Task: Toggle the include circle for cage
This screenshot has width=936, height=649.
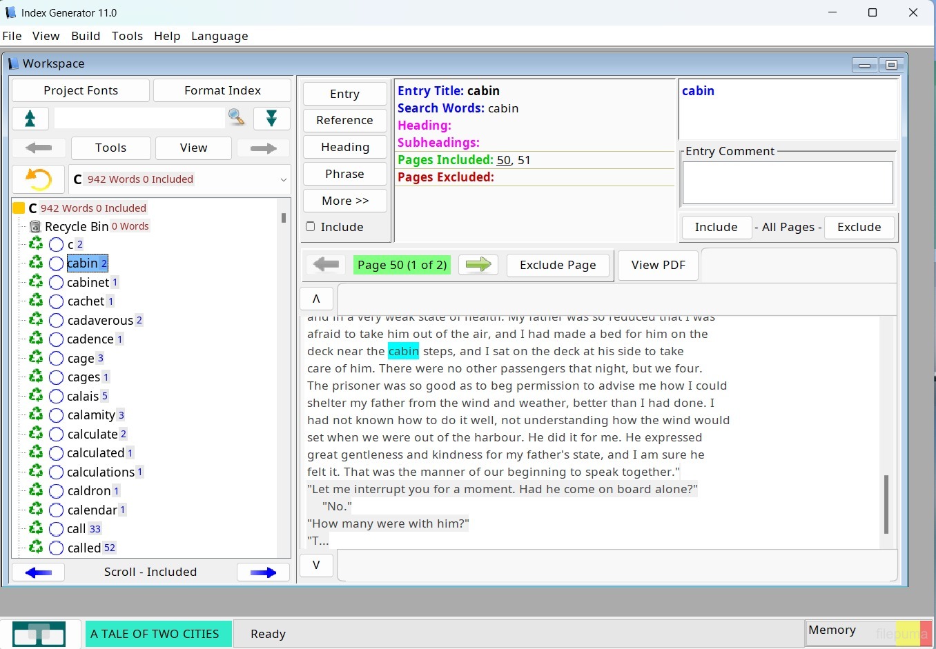Action: click(57, 359)
